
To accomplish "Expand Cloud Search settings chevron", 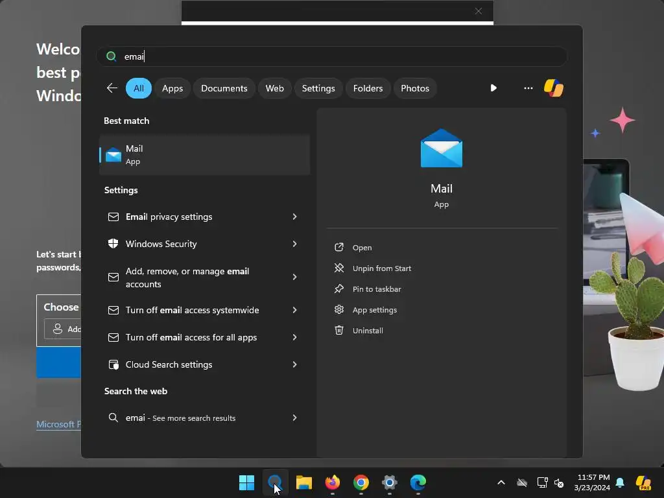I will coord(295,364).
